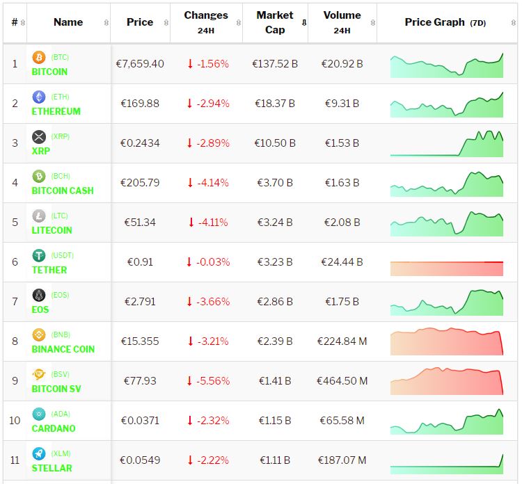Image resolution: width=522 pixels, height=484 pixels.
Task: Sort the table by Name column
Action: pyautogui.click(x=68, y=22)
